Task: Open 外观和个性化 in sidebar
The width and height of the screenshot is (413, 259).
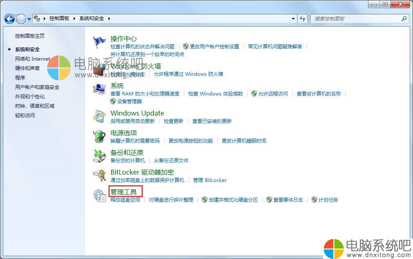Action: (30, 97)
